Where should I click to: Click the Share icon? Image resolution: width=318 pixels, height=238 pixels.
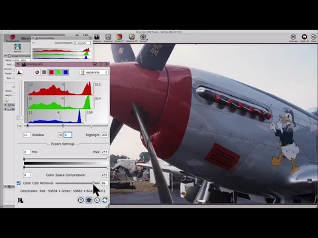tap(313, 38)
